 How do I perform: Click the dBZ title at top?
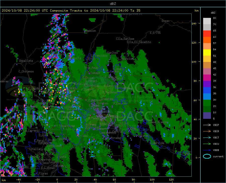[x=113, y=4]
